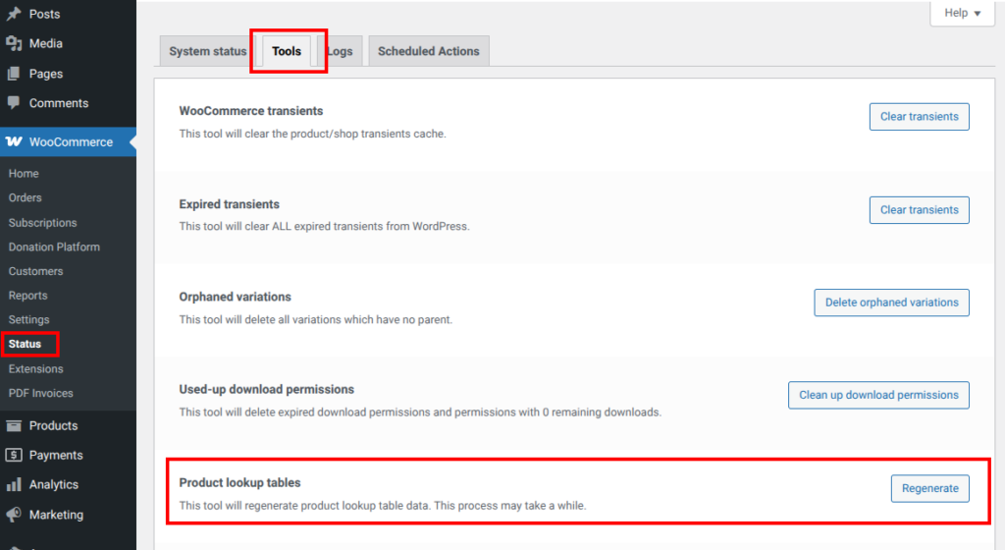Open the Logs tab
Screen dimensions: 1005x550
click(x=340, y=51)
